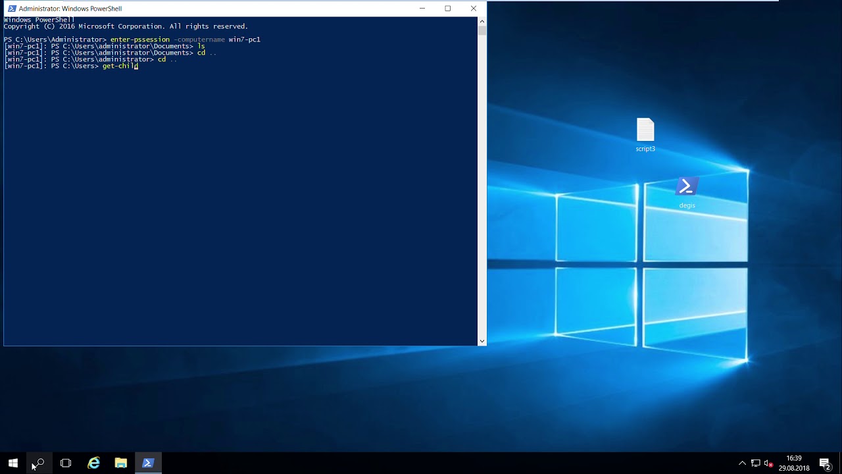Screen dimensions: 842x474
Task: Click the 'ls' command in console
Action: coord(201,46)
